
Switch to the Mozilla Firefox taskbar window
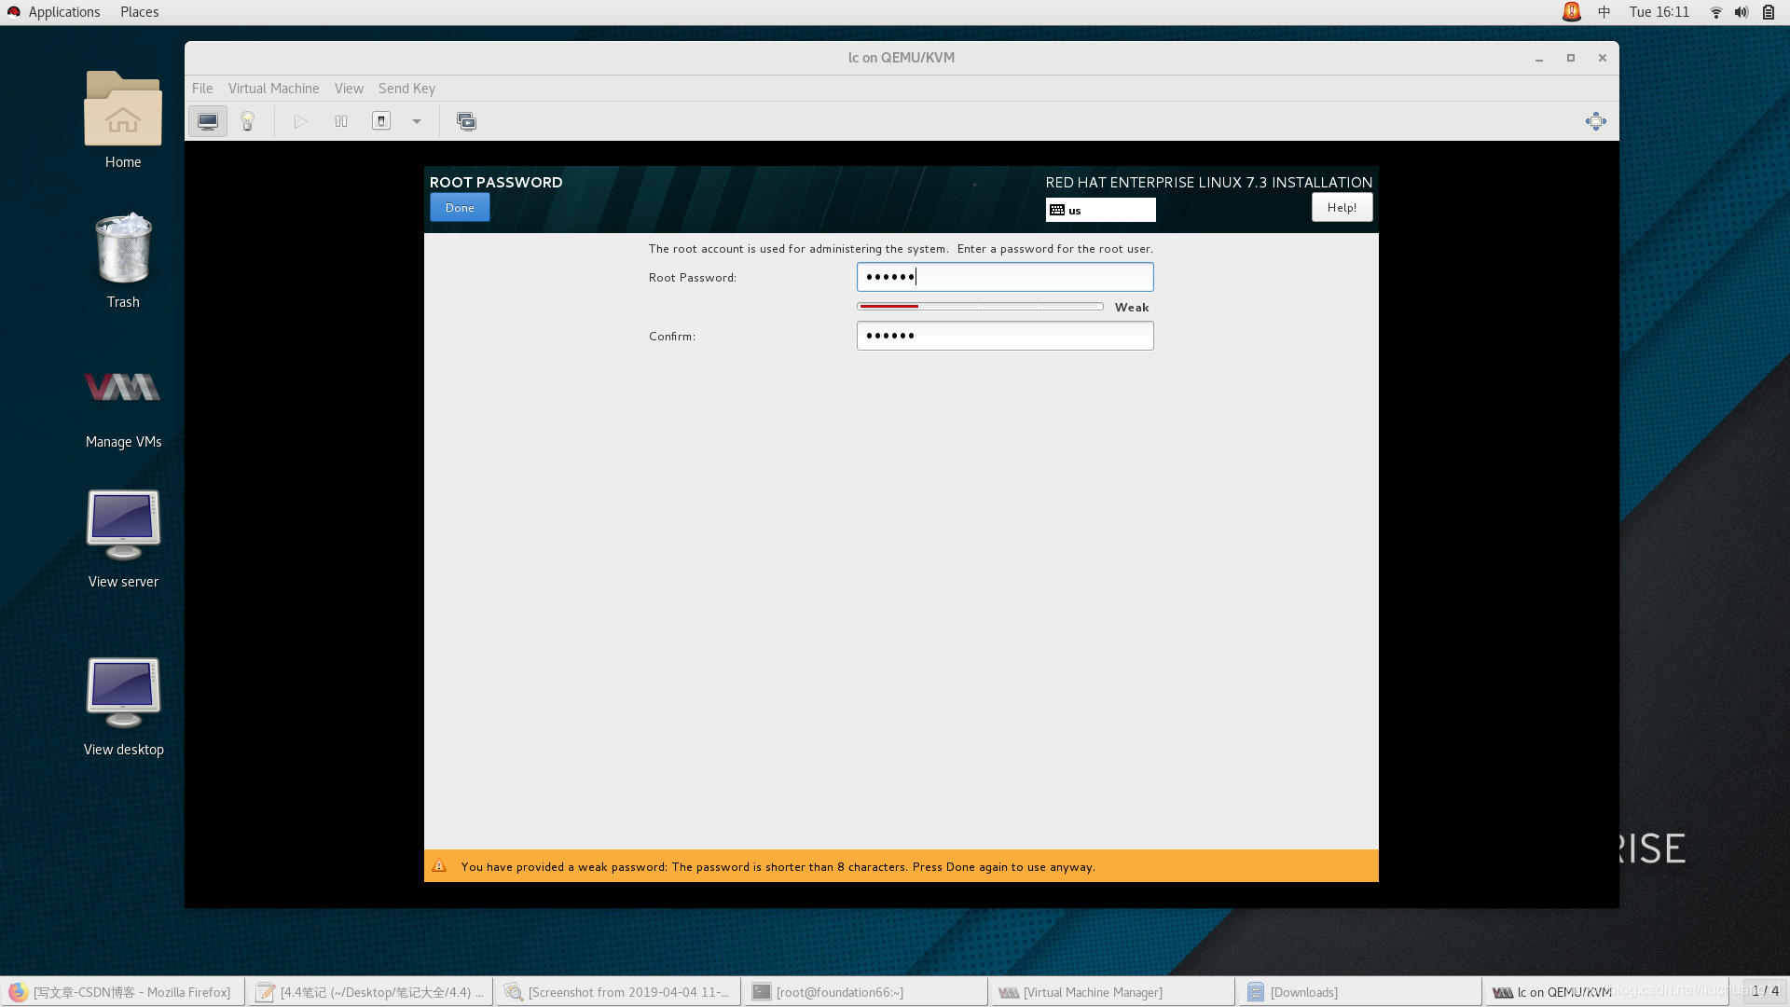123,992
